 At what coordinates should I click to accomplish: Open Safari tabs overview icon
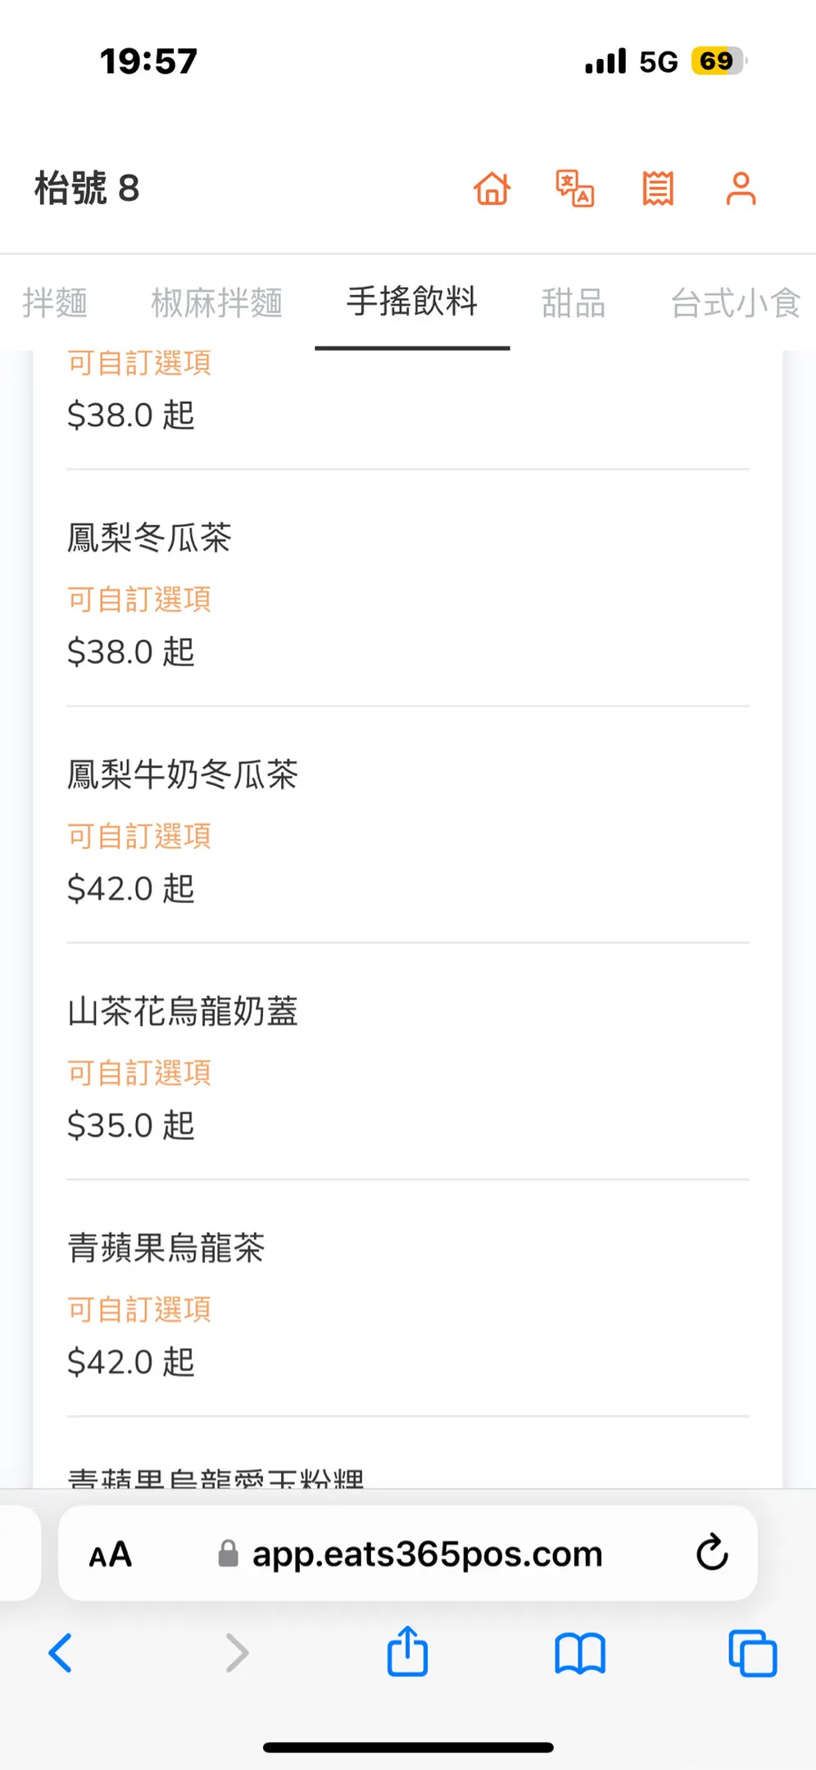click(x=752, y=1653)
